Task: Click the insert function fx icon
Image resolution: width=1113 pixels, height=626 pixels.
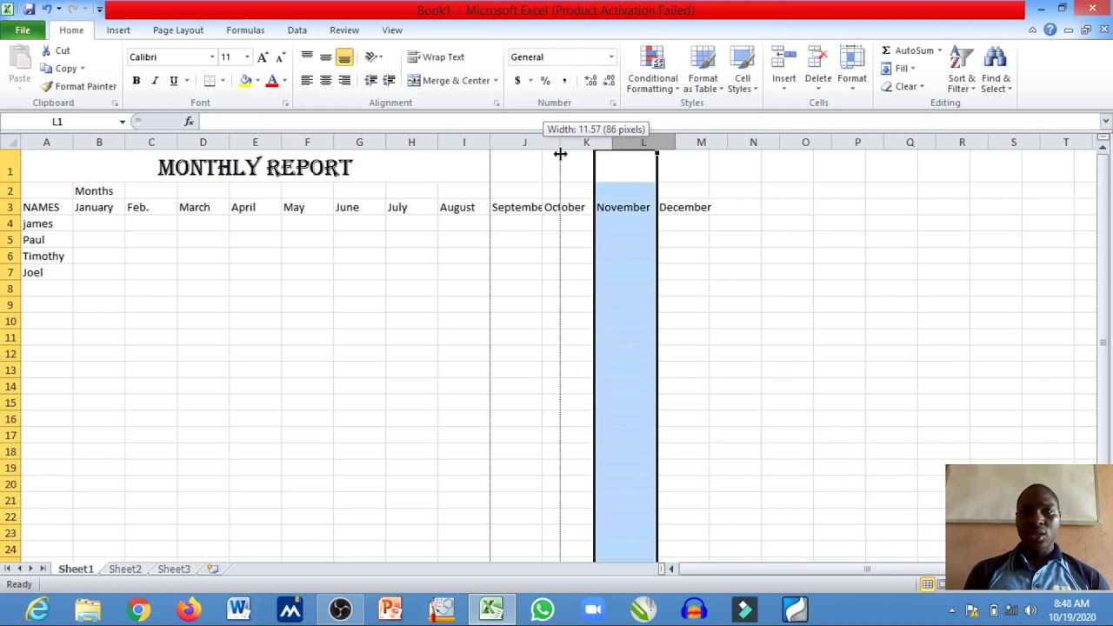Action: [x=189, y=122]
